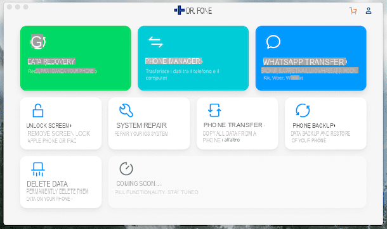Open the shopping cart icon

pos(353,11)
